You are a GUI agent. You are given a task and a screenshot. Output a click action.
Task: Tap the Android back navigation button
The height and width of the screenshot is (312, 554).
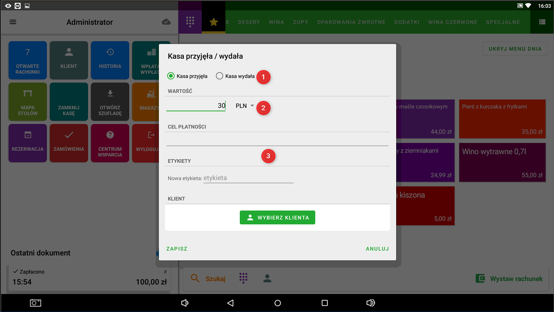[230, 303]
